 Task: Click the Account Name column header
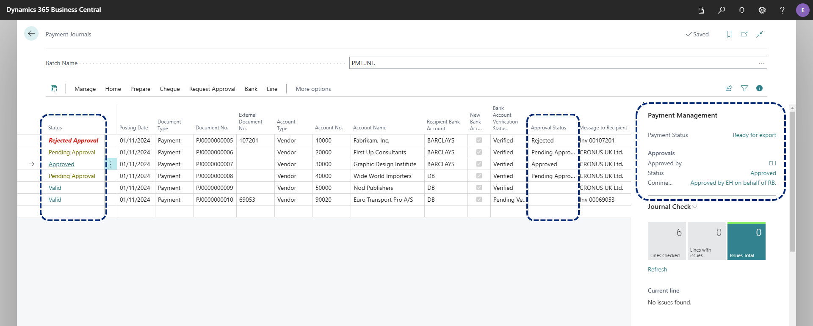[370, 128]
